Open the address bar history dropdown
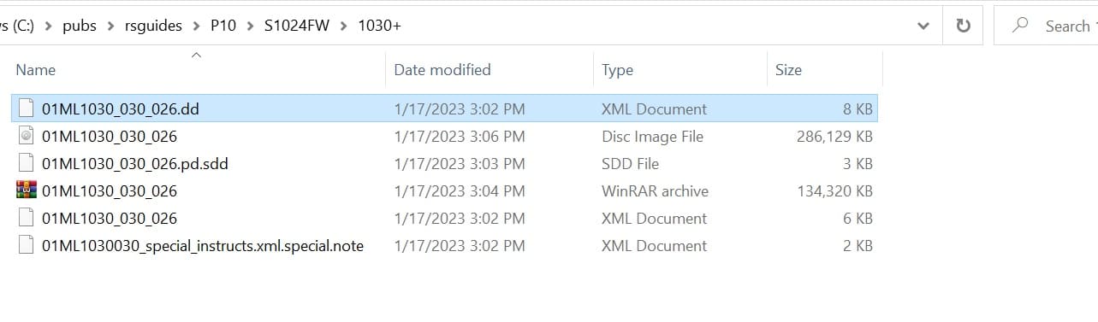 (923, 26)
